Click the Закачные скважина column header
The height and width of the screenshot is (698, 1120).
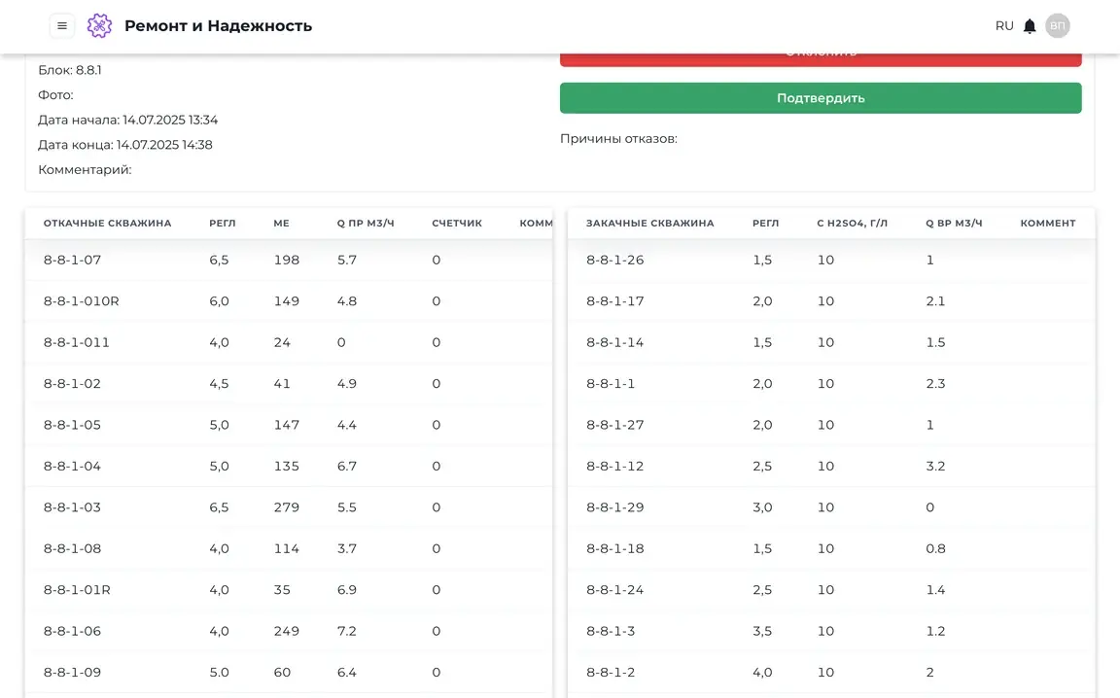650,223
